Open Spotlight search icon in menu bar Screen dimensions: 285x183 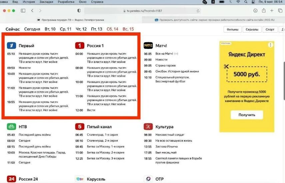coord(246,2)
